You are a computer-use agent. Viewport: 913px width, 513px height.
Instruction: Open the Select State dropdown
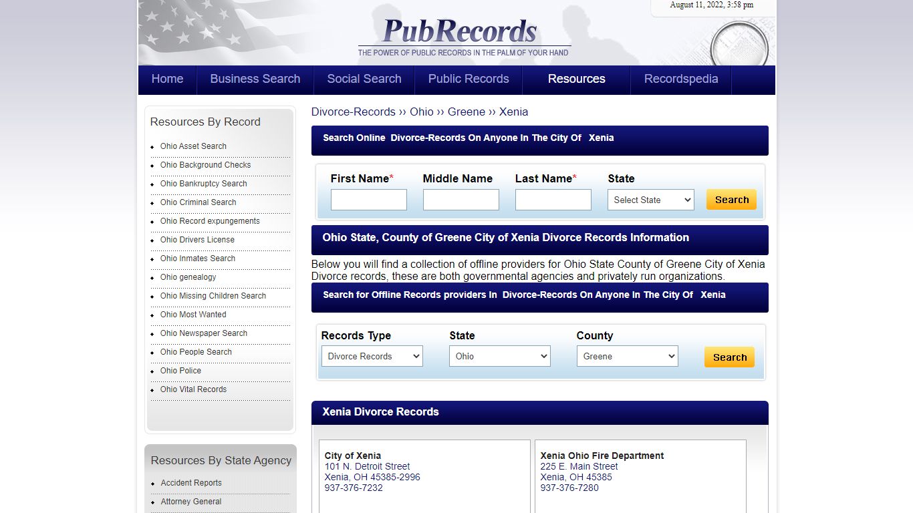point(651,200)
